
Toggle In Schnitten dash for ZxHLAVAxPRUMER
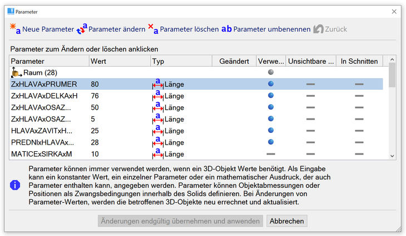(x=359, y=84)
